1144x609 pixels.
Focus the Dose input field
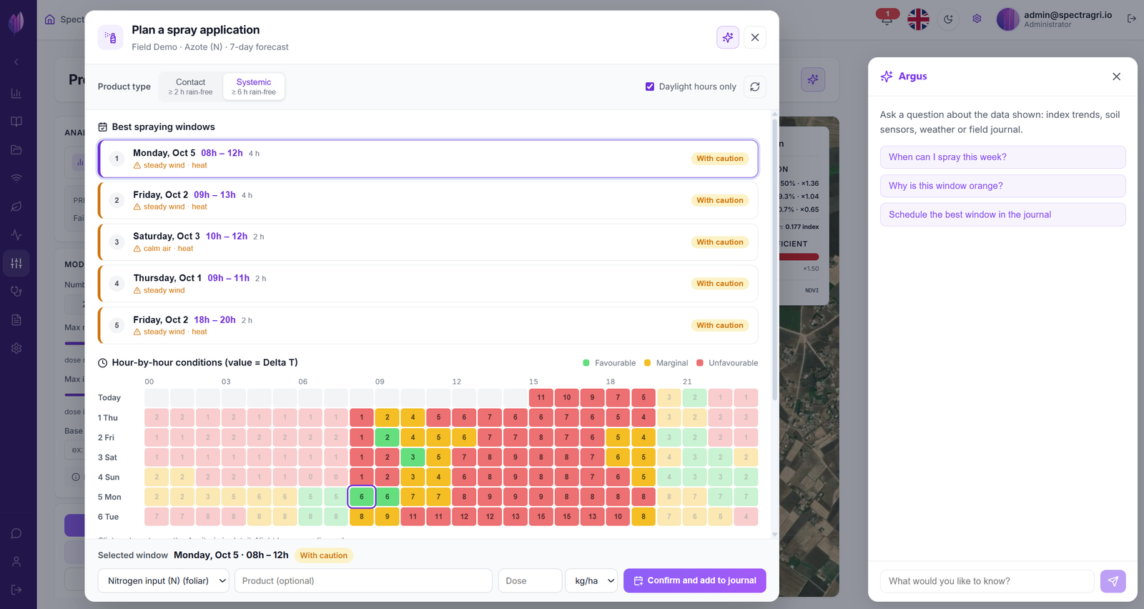pos(530,580)
